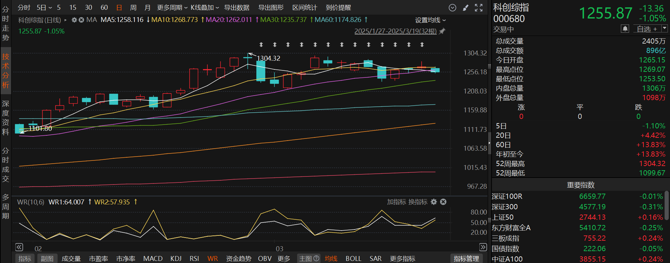Select KDJ indicator tab

176,258
